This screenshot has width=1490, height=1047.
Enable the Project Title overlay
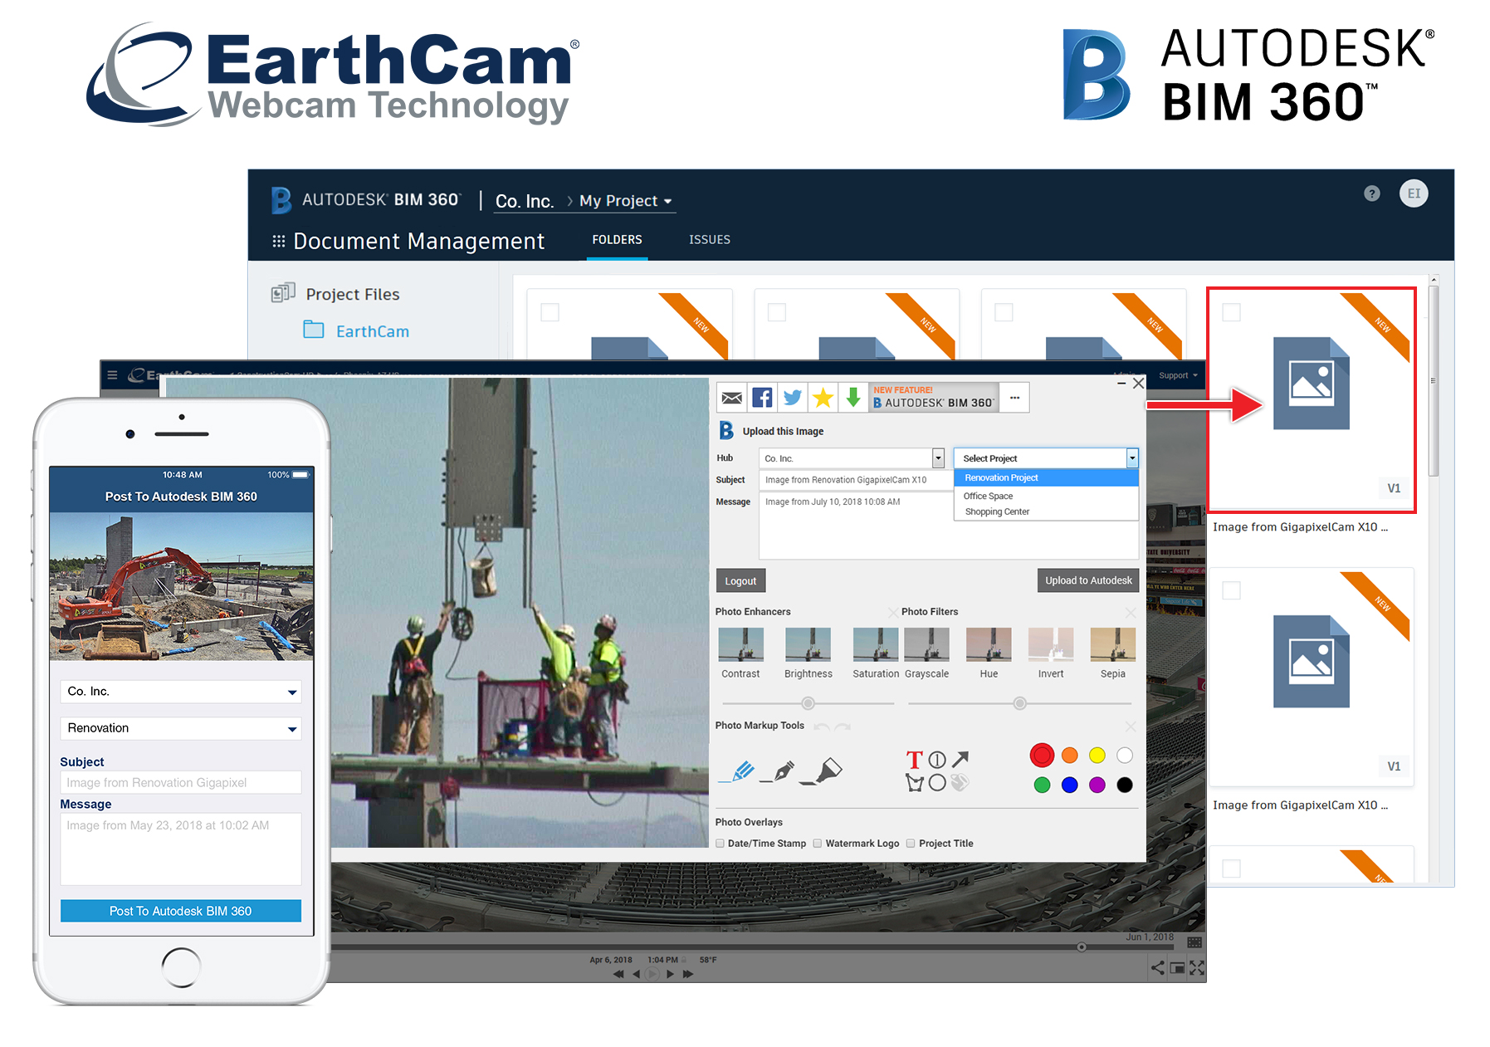point(911,844)
